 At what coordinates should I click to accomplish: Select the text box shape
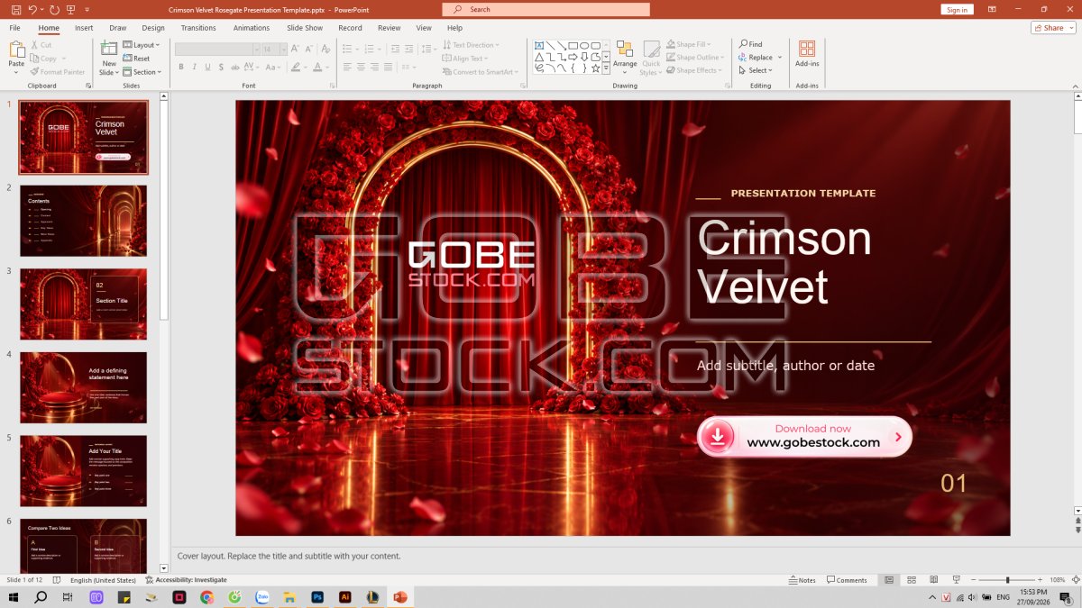click(538, 45)
